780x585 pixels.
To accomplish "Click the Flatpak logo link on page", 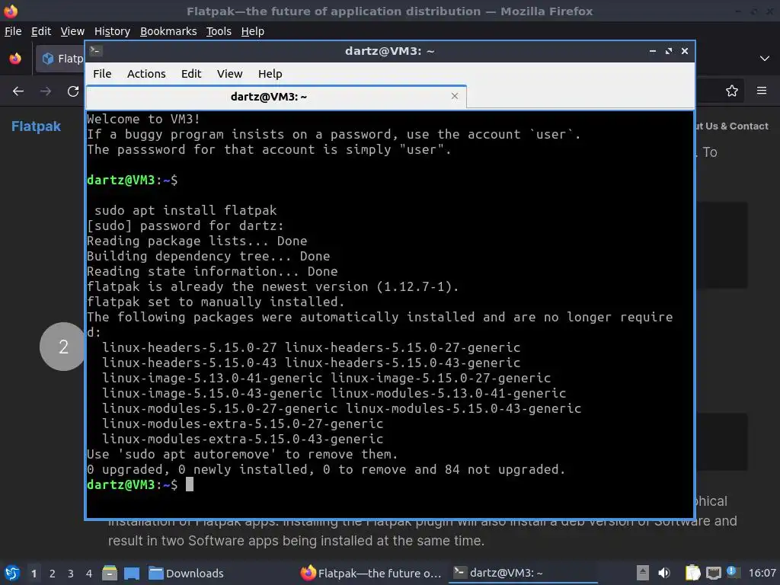I will [36, 126].
